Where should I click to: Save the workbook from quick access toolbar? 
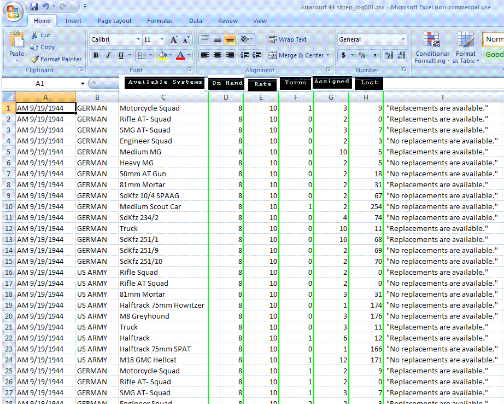pyautogui.click(x=34, y=7)
